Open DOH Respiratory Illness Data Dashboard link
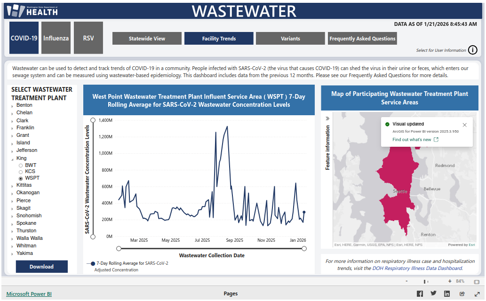 pos(416,268)
